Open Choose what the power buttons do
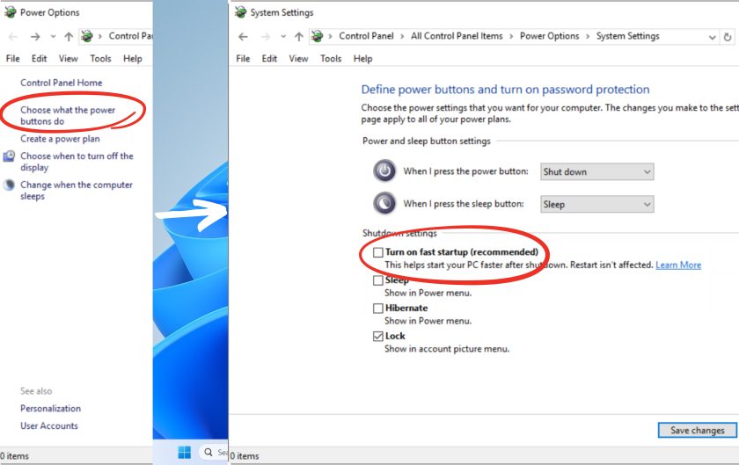 pos(68,116)
